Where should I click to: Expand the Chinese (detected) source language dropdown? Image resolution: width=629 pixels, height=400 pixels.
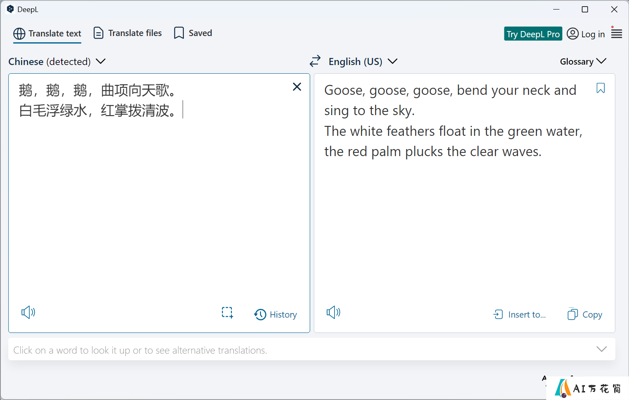57,62
